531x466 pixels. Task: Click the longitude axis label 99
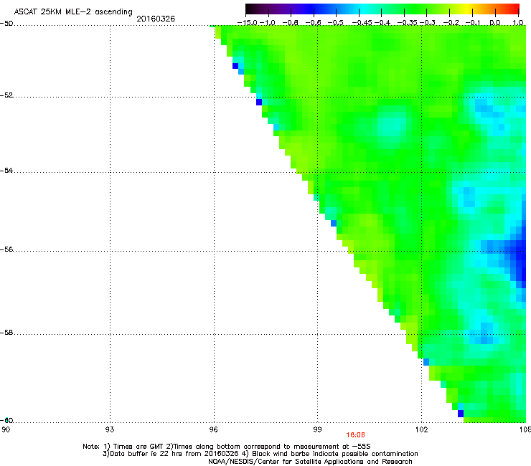[317, 429]
